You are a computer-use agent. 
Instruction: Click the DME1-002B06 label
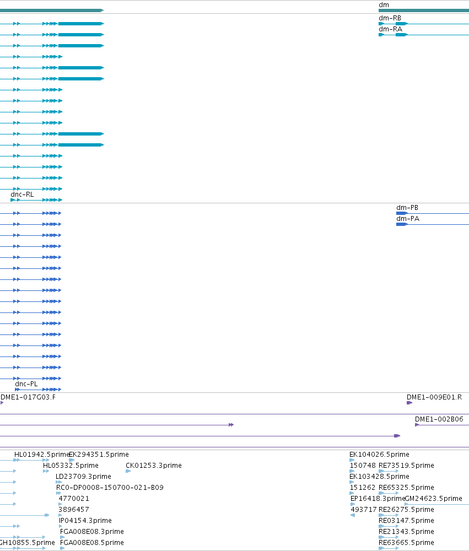439,419
